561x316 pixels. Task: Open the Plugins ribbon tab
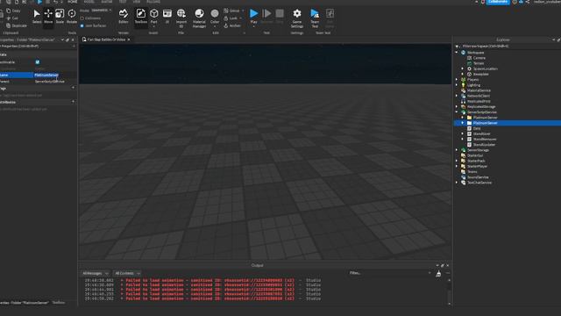tap(153, 2)
